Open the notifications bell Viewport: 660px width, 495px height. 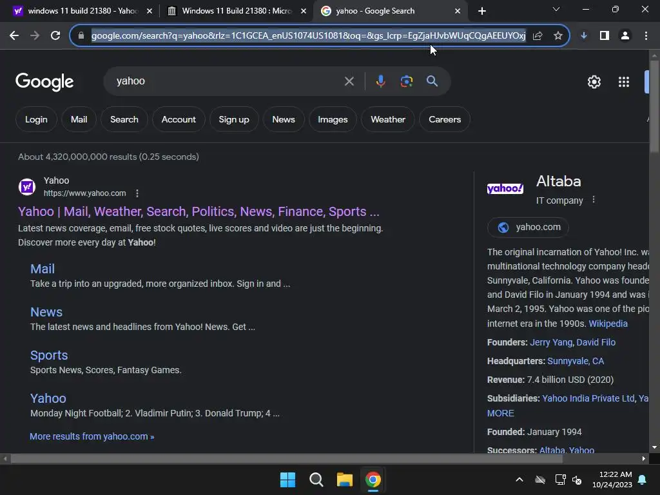(643, 480)
